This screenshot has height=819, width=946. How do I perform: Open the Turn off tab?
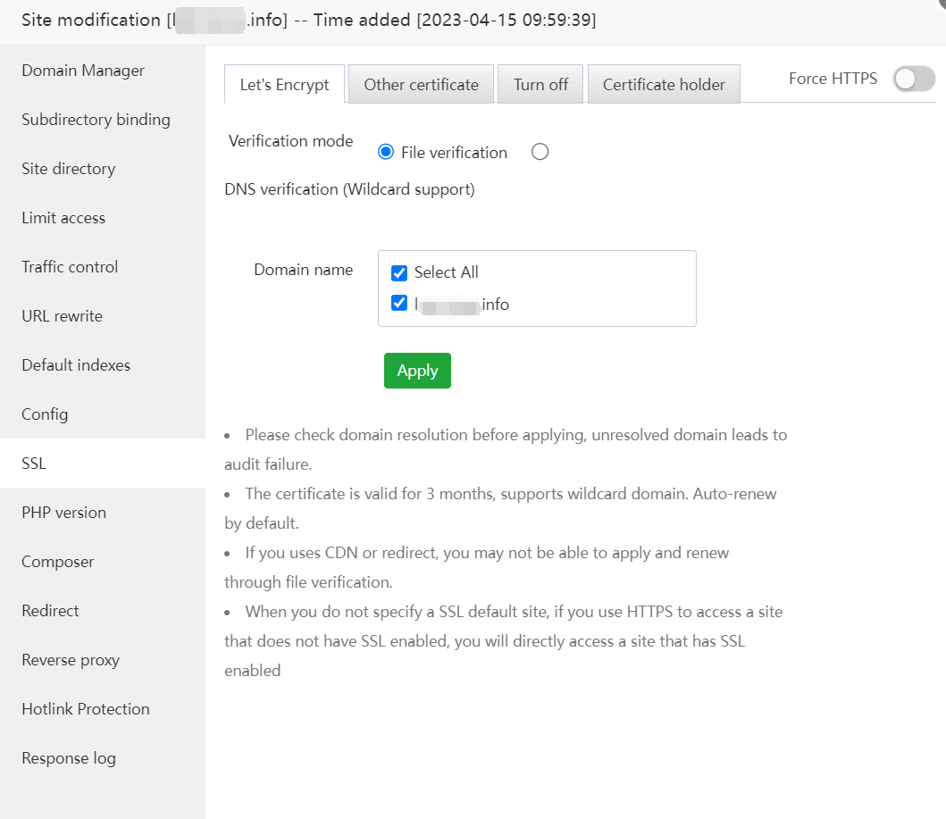(x=540, y=85)
